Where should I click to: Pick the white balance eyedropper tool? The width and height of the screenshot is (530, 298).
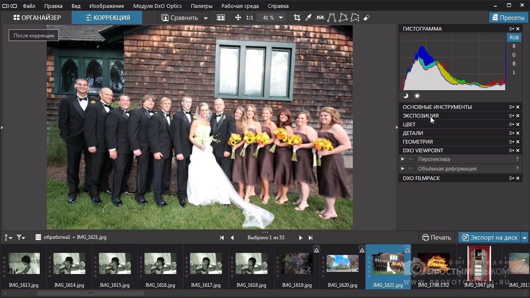308,18
